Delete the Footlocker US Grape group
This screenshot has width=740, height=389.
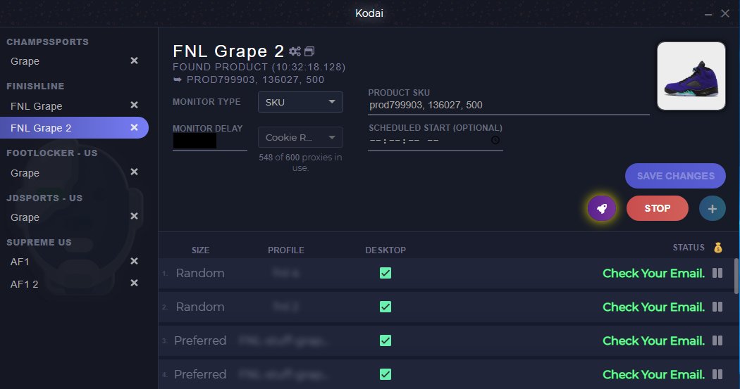click(x=134, y=172)
